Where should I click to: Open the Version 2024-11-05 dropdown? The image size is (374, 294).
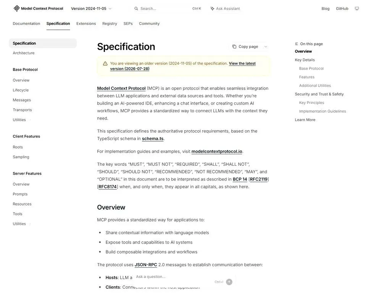pyautogui.click(x=91, y=8)
